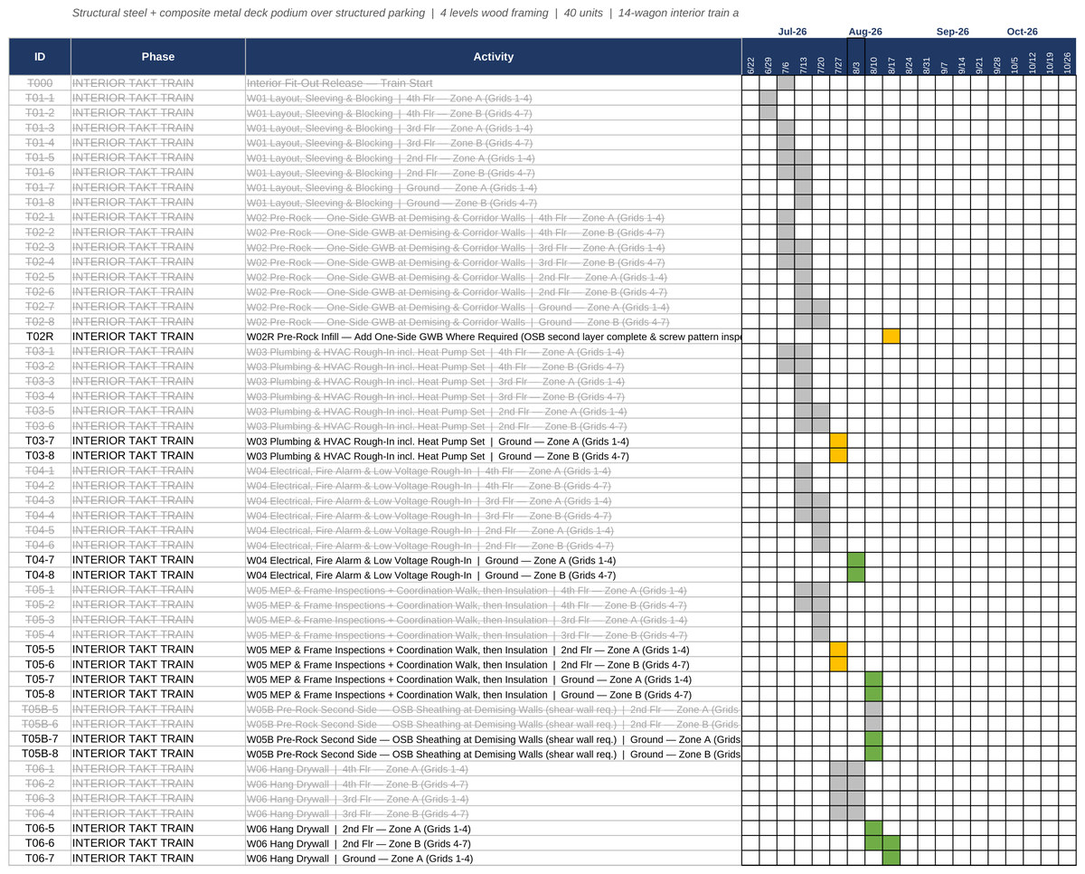The image size is (1085, 874).
Task: Select the T05-5 ID cell
Action: tap(40, 650)
